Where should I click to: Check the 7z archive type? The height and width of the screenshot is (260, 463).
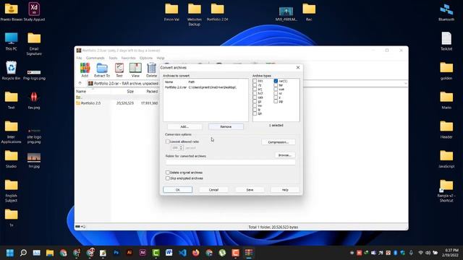tap(255, 85)
